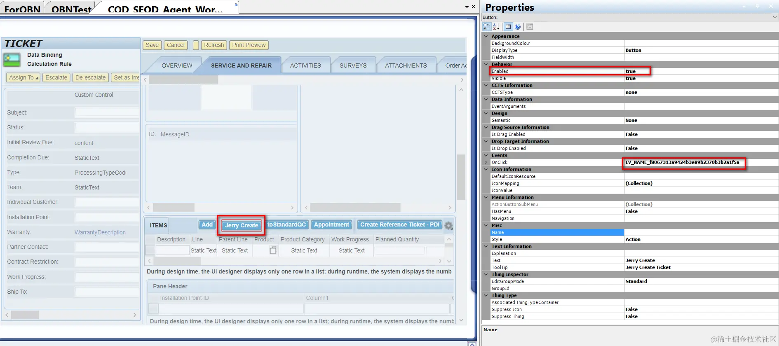Screen dimensions: 779x346
Task: Select the ITEMS table row selector
Action: (150, 250)
